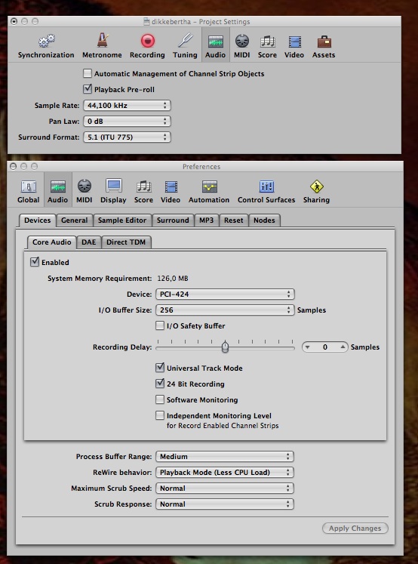418x564 pixels.
Task: Open the I/O Buffer Size dropdown
Action: click(x=225, y=310)
